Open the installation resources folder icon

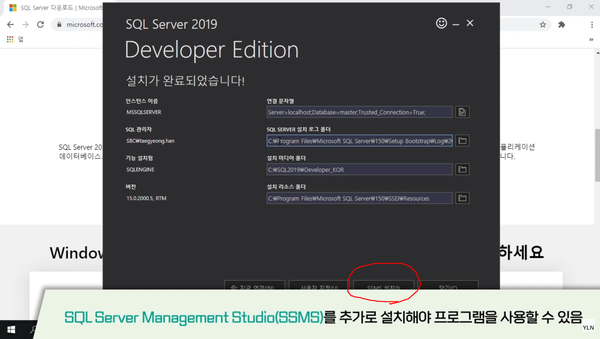(x=462, y=198)
